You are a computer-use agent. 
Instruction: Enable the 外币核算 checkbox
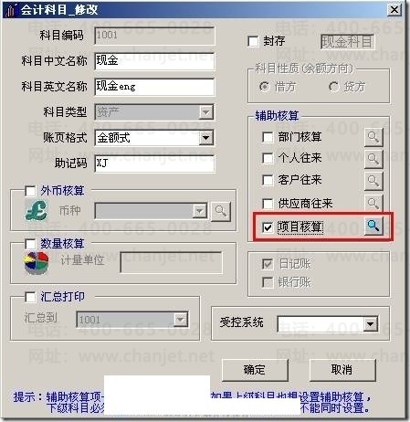click(30, 191)
